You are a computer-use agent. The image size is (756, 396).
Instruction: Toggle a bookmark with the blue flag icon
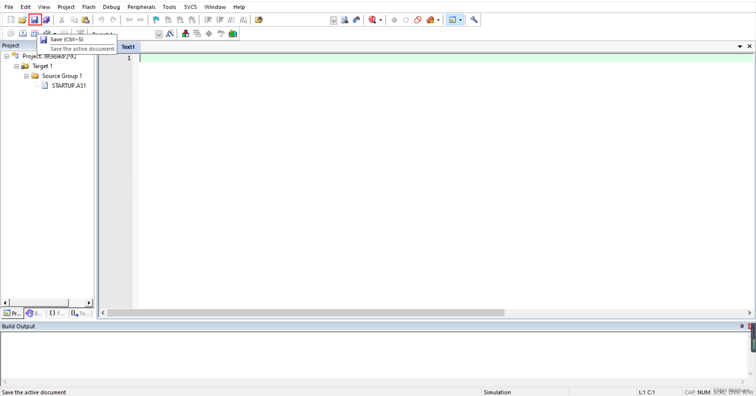pos(156,20)
